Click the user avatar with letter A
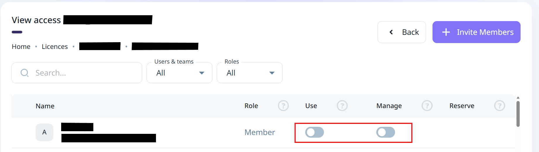 44,132
